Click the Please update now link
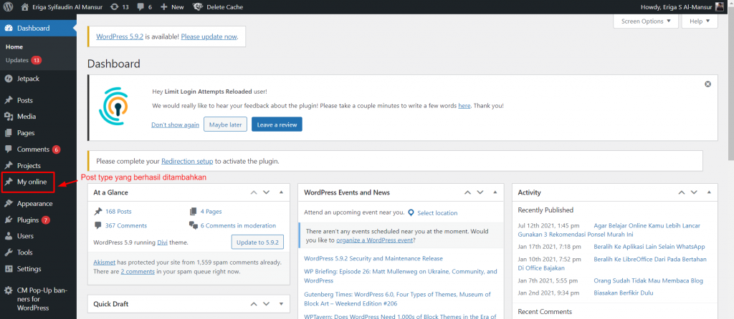This screenshot has height=319, width=734. point(209,36)
